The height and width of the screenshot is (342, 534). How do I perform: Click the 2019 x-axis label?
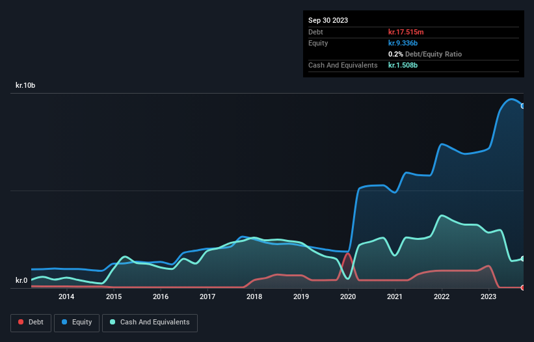coord(301,296)
